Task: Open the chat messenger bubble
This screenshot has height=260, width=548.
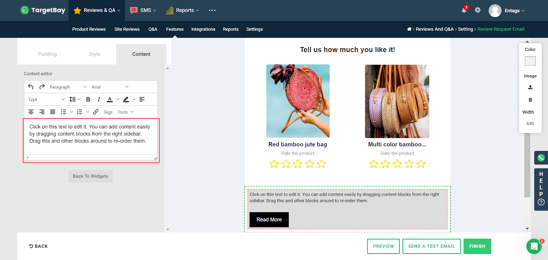Action: click(x=534, y=246)
